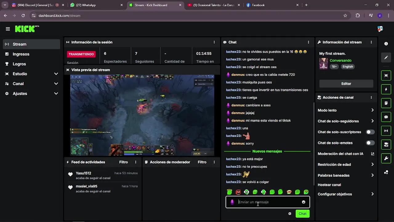Go to Stream in the left sidebar
This screenshot has height=222, width=394.
pyautogui.click(x=31, y=44)
